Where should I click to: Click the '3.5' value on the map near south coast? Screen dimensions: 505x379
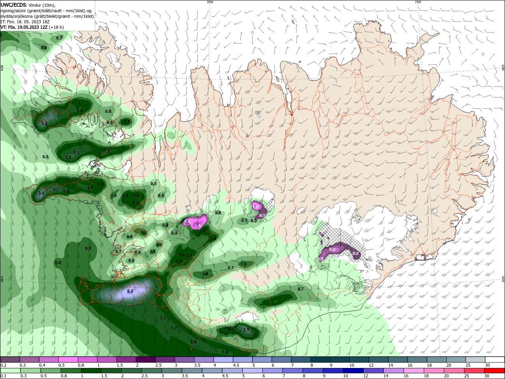pos(246,330)
